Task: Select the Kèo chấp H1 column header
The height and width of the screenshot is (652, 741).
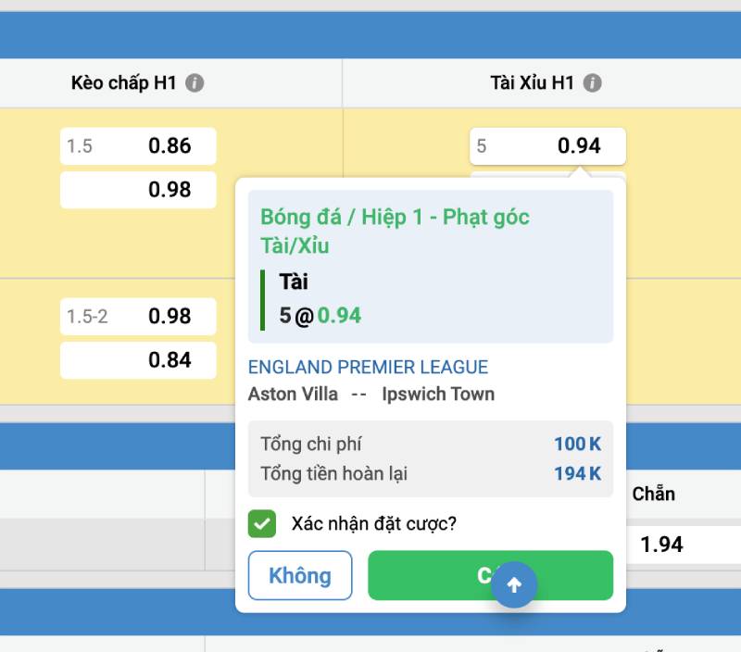Action: point(123,83)
